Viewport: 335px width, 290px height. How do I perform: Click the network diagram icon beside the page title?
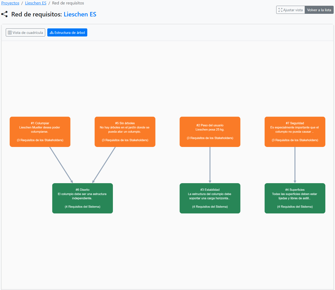4,14
